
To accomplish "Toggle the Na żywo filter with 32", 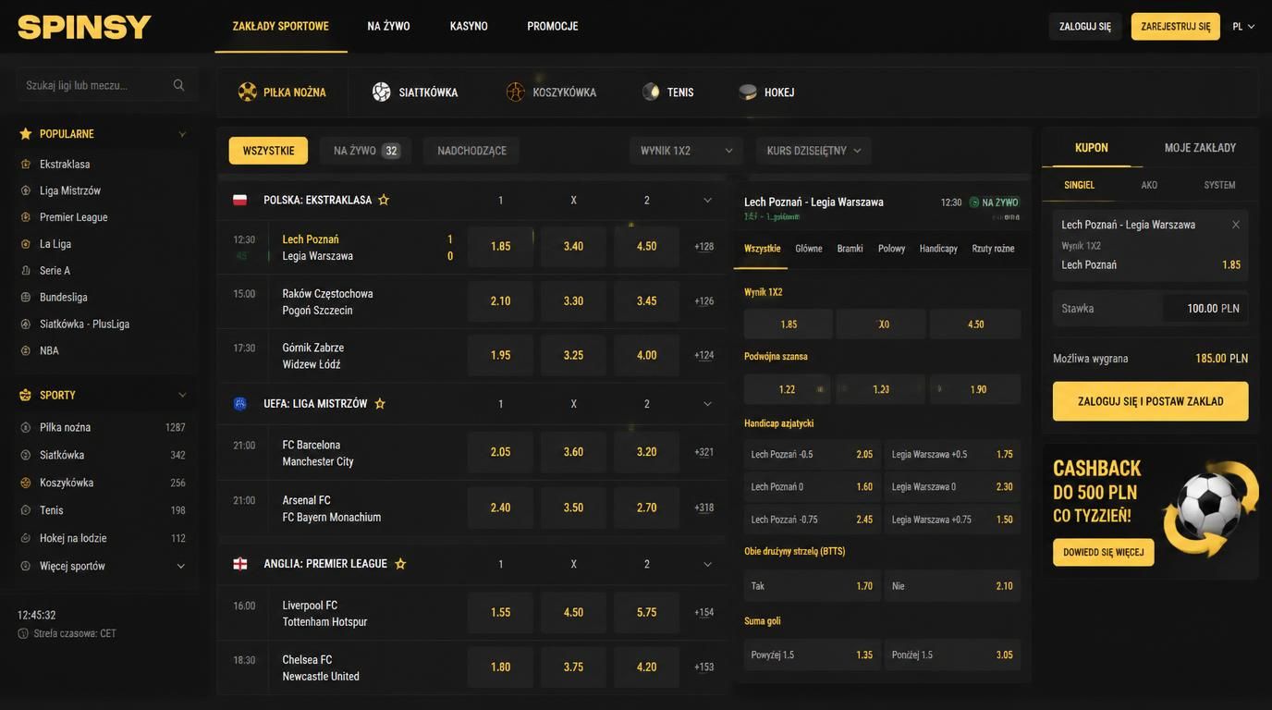I will pos(366,151).
